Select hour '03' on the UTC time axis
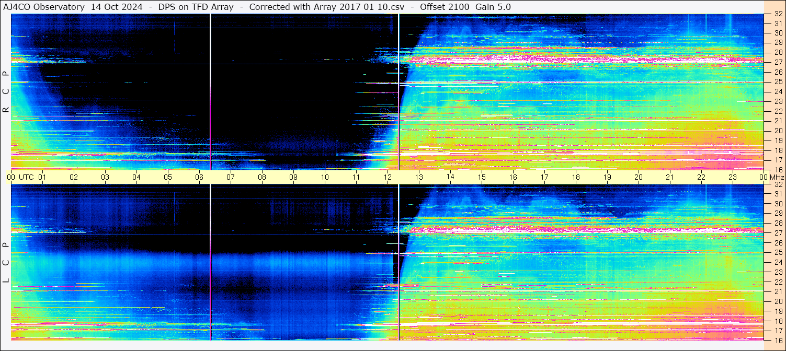Image resolution: width=786 pixels, height=351 pixels. point(105,177)
